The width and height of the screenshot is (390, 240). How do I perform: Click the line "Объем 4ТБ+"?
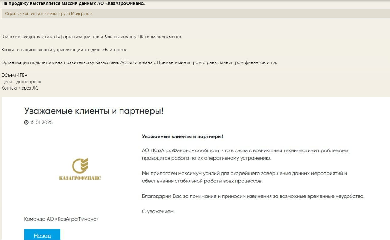pyautogui.click(x=15, y=75)
